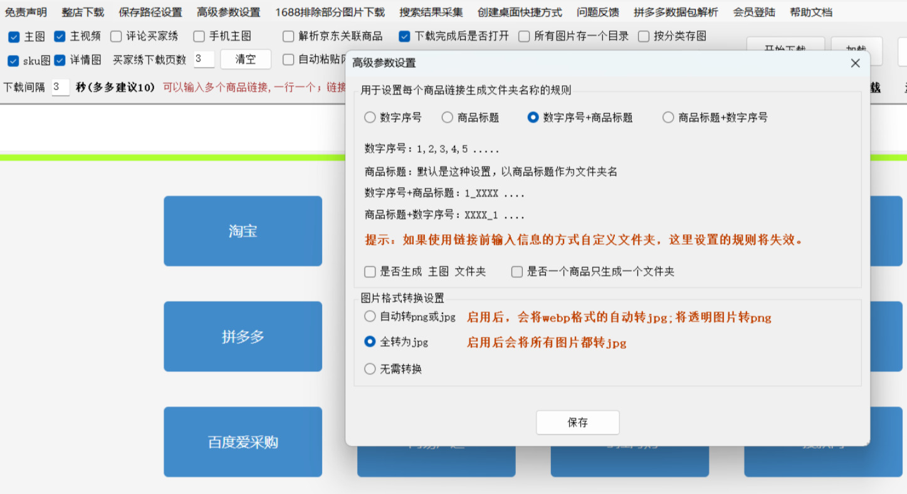
Task: Enable the 按分类存图 checkbox
Action: click(644, 37)
